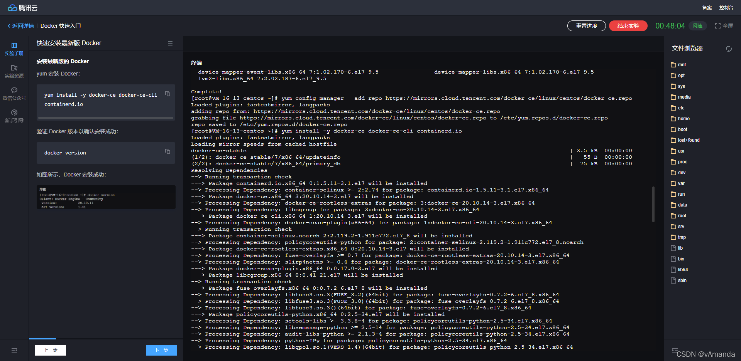Go to previous step 上一步
The width and height of the screenshot is (741, 361).
click(51, 350)
